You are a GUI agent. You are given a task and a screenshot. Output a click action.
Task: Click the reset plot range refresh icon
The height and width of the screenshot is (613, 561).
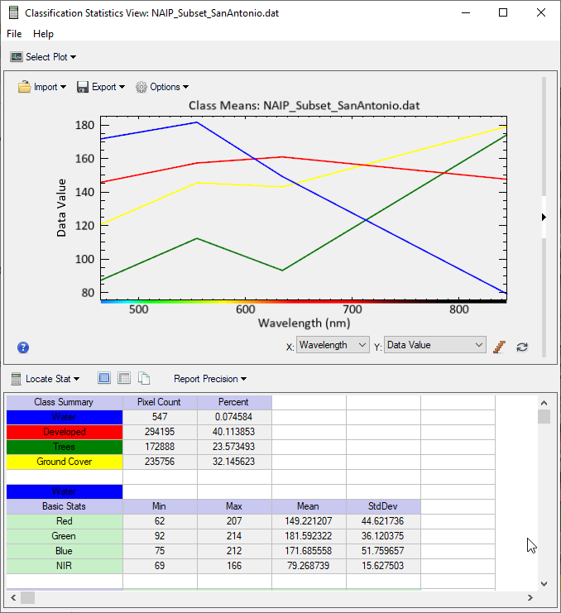tap(522, 346)
